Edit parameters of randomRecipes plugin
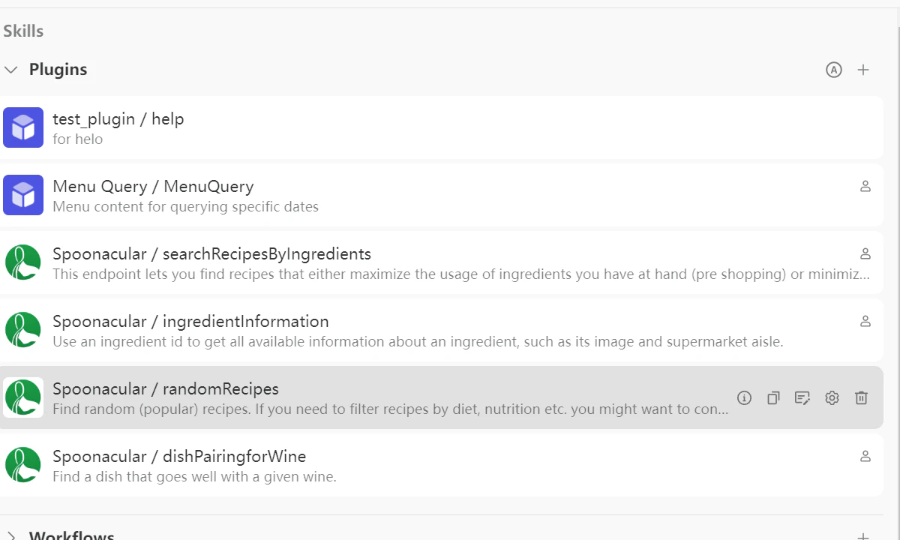The width and height of the screenshot is (900, 540). (802, 398)
